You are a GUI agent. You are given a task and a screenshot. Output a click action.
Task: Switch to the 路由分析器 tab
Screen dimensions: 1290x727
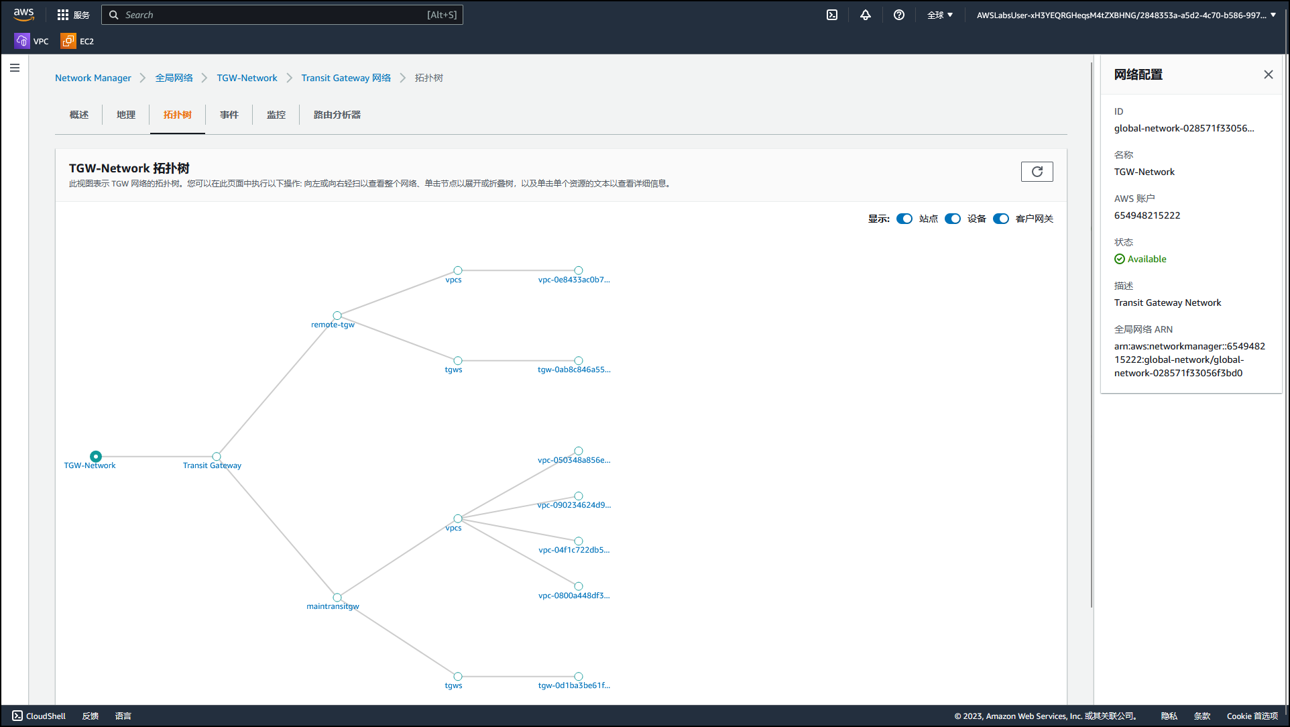point(337,115)
